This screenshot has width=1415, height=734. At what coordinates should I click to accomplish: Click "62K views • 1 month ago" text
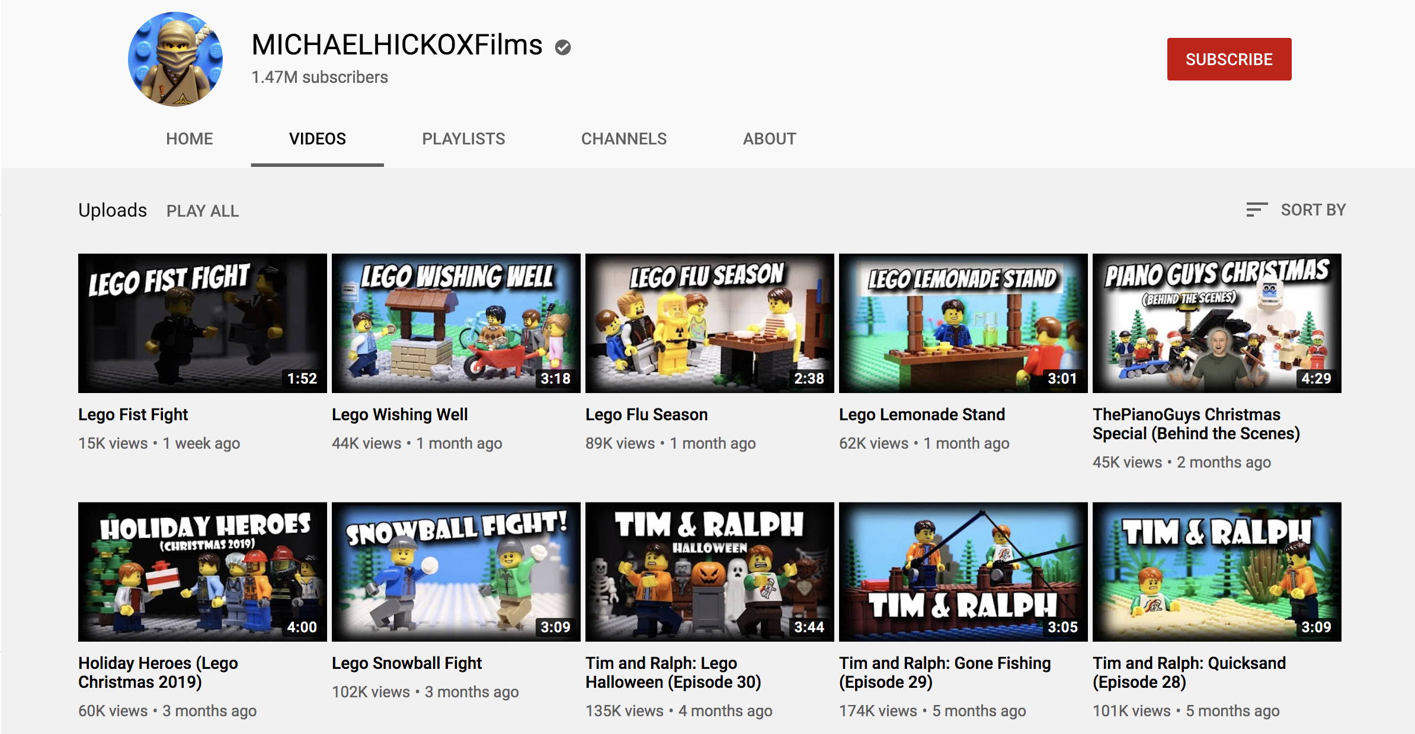pos(924,443)
